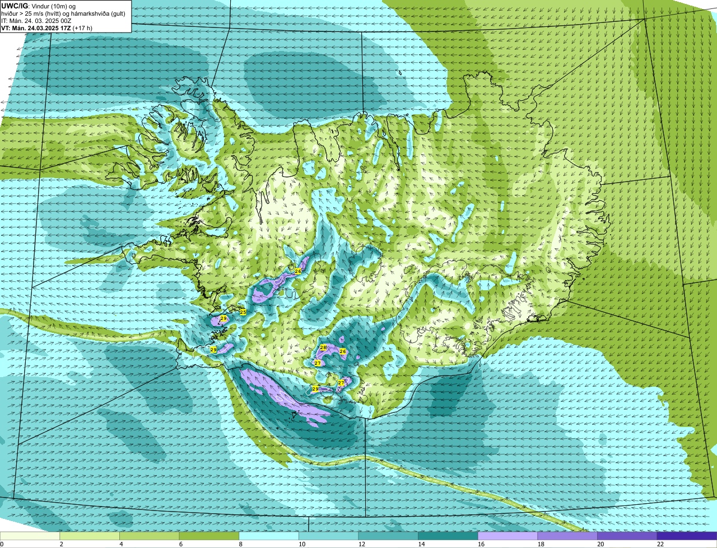This screenshot has width=717, height=548.
Task: Click the '18' tick label on the color scale
Action: [541, 544]
